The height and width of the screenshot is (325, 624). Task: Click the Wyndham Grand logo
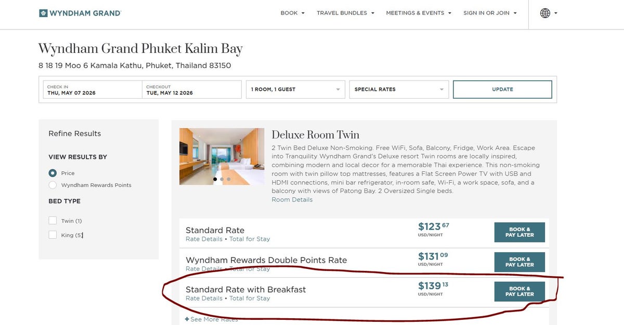(80, 13)
